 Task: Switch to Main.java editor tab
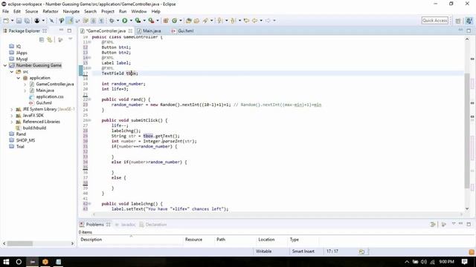tap(149, 31)
